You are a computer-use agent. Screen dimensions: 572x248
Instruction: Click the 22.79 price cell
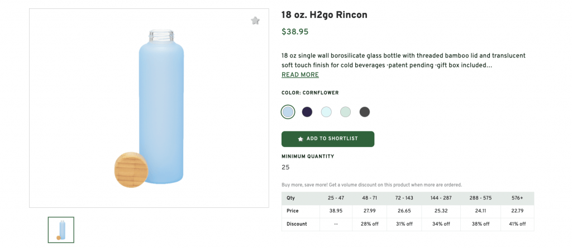pos(517,211)
